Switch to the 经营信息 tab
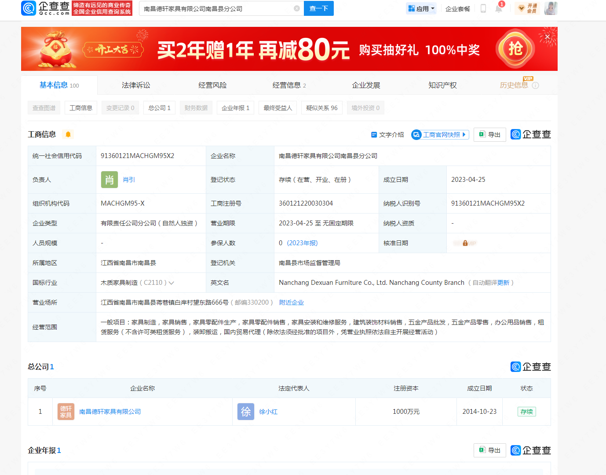This screenshot has height=475, width=606. pos(289,85)
